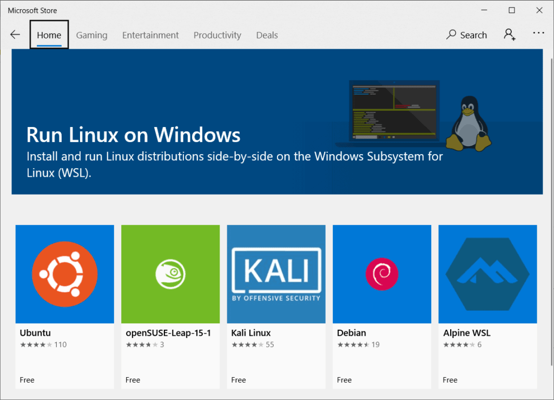This screenshot has height=400, width=554.
Task: Open the three-dot See more menu
Action: [x=538, y=34]
